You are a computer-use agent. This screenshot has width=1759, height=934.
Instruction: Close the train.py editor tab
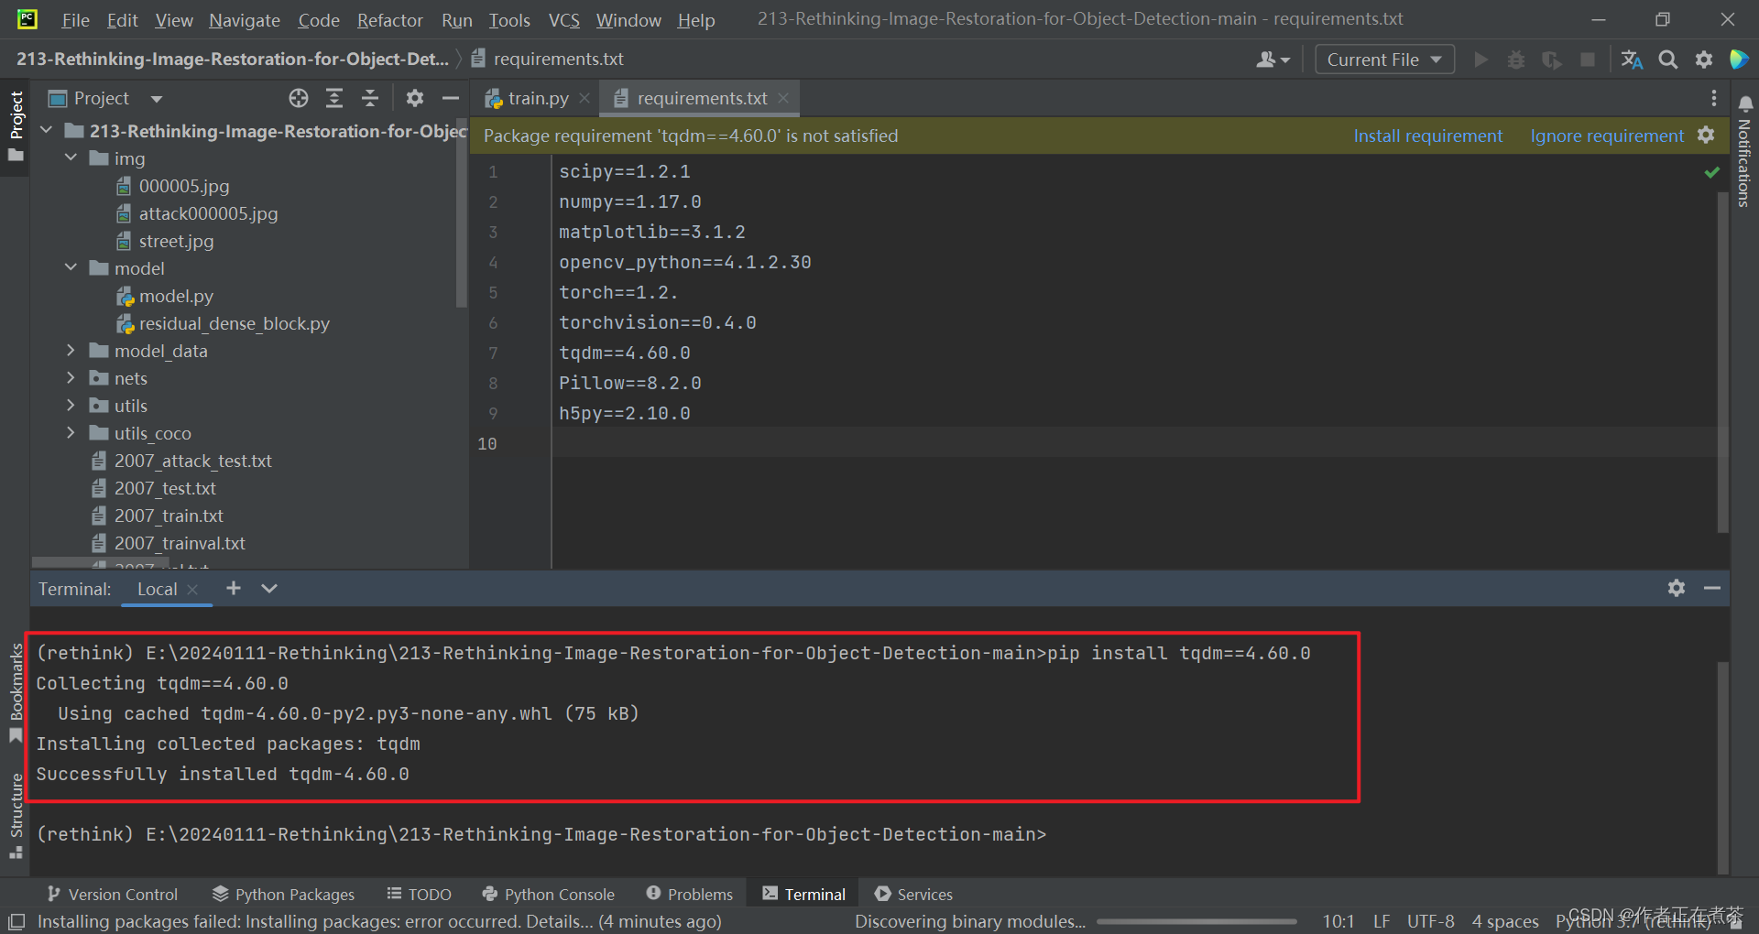[585, 98]
